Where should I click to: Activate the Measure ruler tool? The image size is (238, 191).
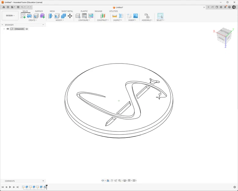coord(115,16)
